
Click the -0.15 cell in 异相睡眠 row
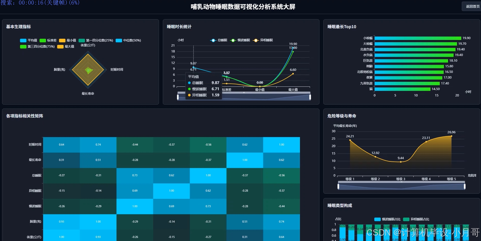tap(62, 191)
